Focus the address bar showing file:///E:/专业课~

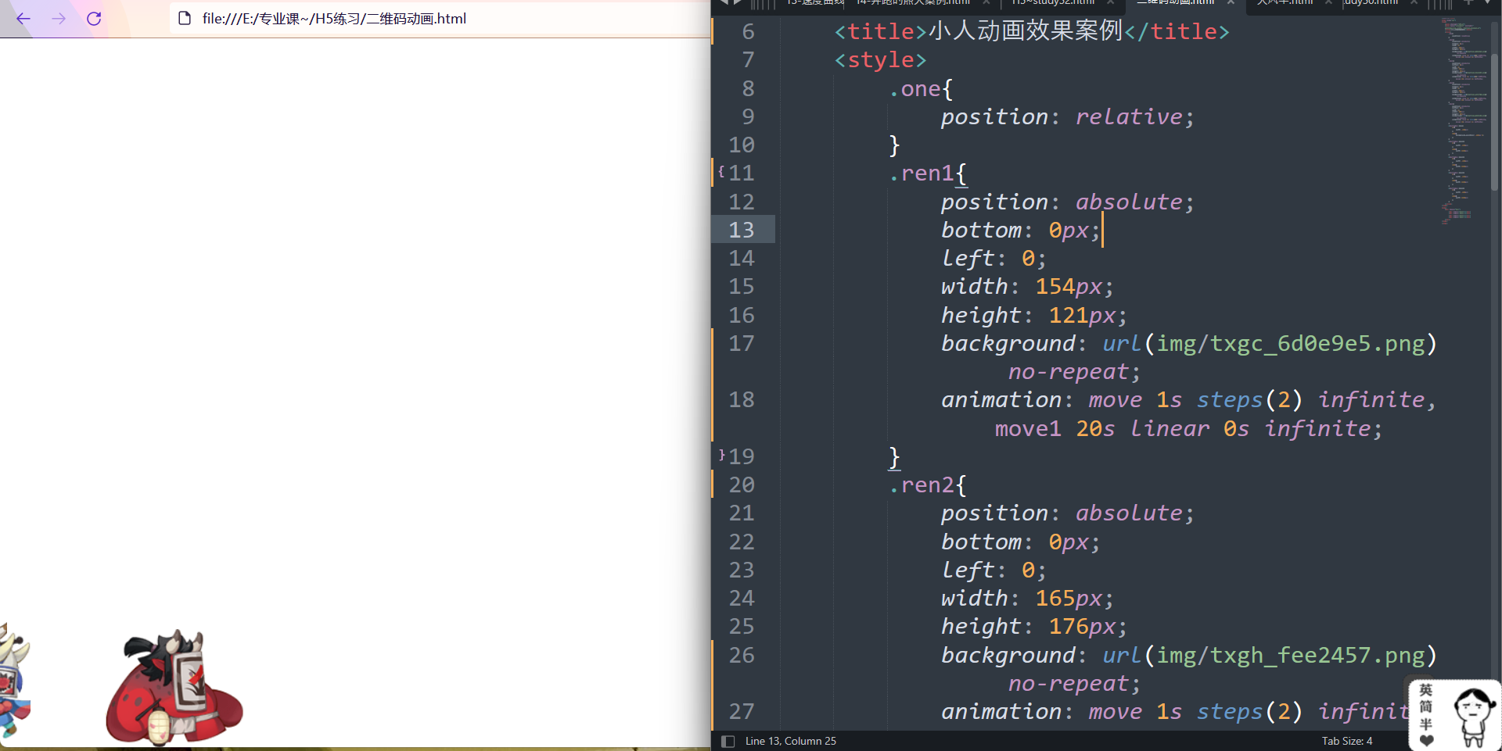[438, 18]
